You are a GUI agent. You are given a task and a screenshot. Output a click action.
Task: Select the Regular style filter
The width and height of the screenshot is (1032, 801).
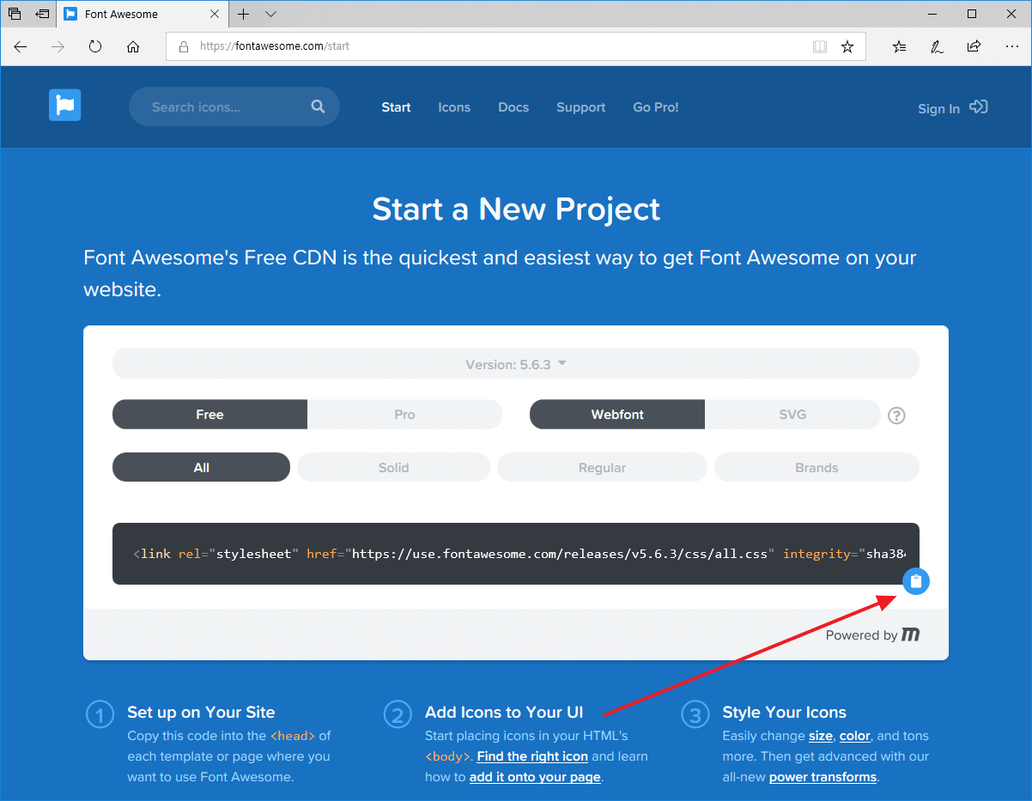[x=602, y=468]
